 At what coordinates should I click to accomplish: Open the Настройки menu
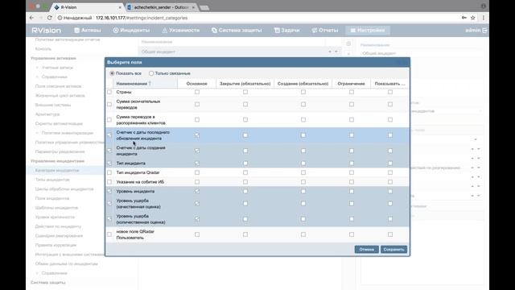coord(368,31)
